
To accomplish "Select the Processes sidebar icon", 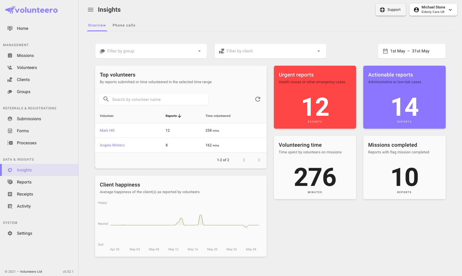I will 10,143.
